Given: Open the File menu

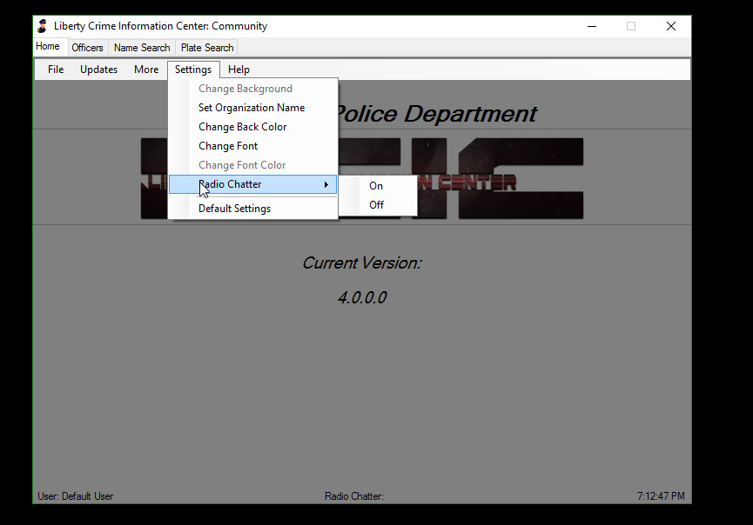Looking at the screenshot, I should coord(56,70).
